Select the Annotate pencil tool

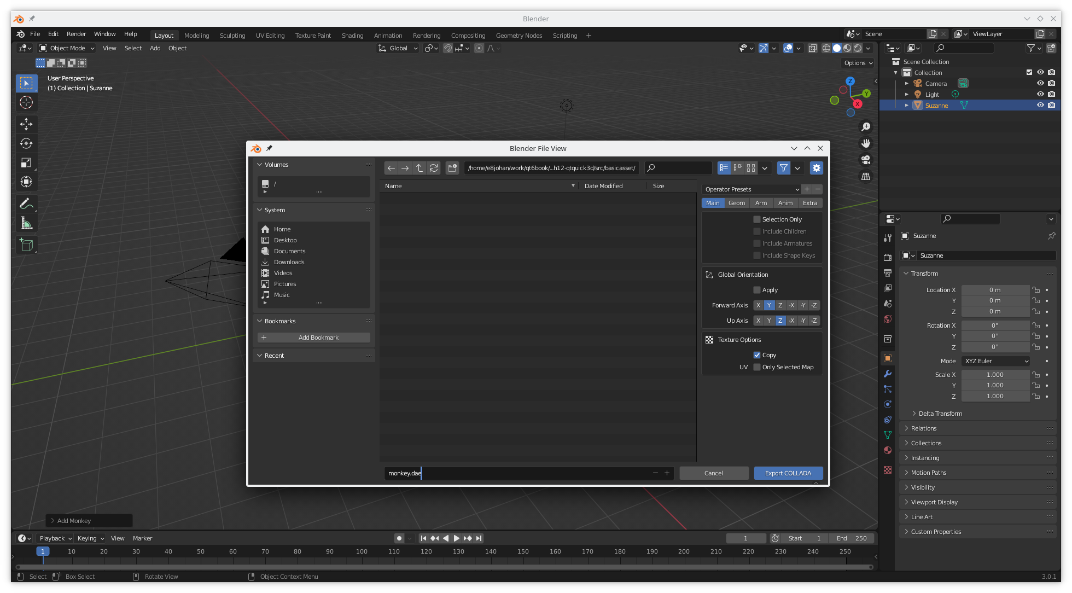26,204
